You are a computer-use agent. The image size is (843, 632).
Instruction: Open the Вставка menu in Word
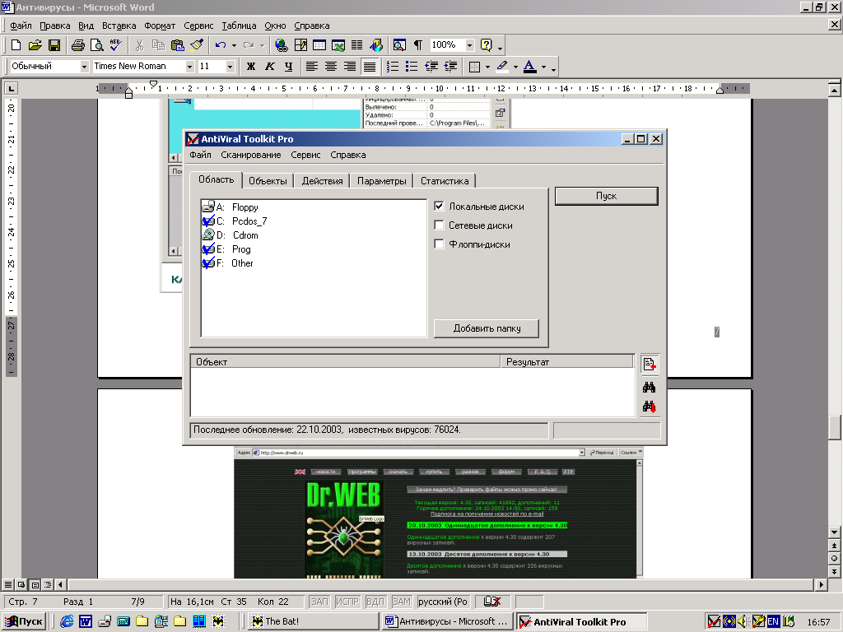[119, 26]
